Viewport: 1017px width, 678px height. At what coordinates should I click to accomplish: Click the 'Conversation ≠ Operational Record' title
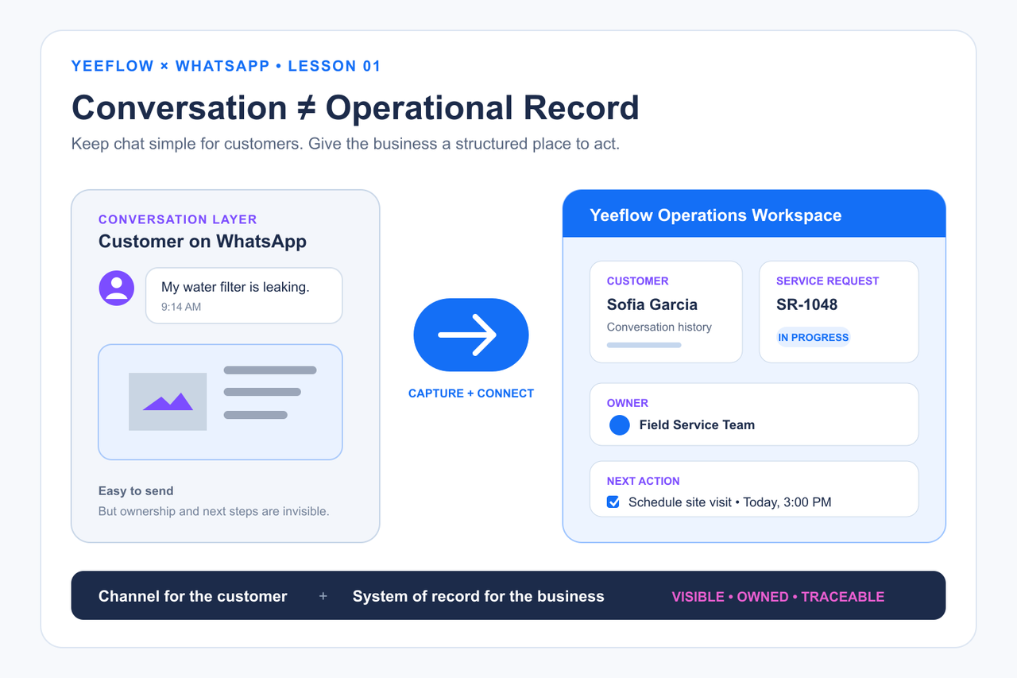point(355,108)
